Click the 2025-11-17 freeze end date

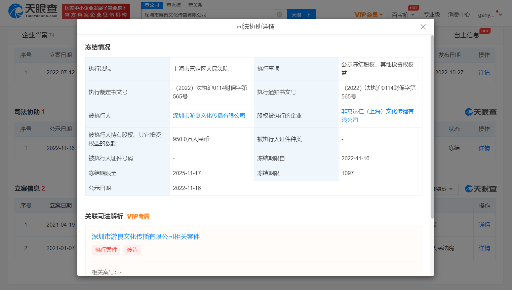187,173
